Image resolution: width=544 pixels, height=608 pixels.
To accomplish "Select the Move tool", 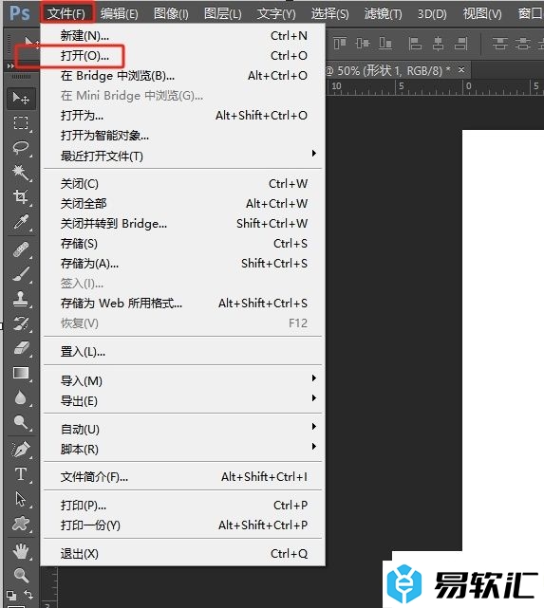I will (x=21, y=98).
